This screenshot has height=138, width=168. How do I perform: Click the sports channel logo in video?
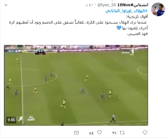tap(128, 52)
